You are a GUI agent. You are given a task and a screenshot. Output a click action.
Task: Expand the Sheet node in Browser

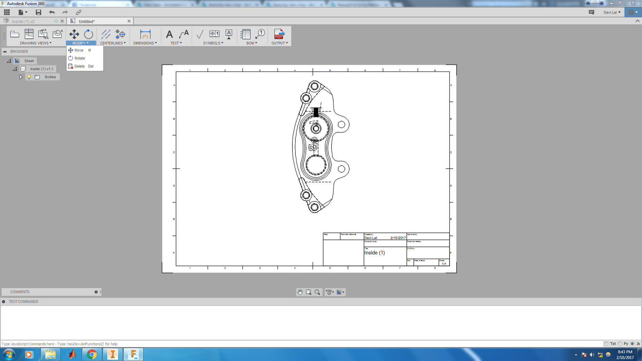pyautogui.click(x=9, y=61)
